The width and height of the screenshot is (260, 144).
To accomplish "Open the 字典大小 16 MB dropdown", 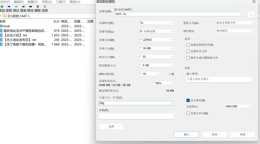I will [x=157, y=48].
